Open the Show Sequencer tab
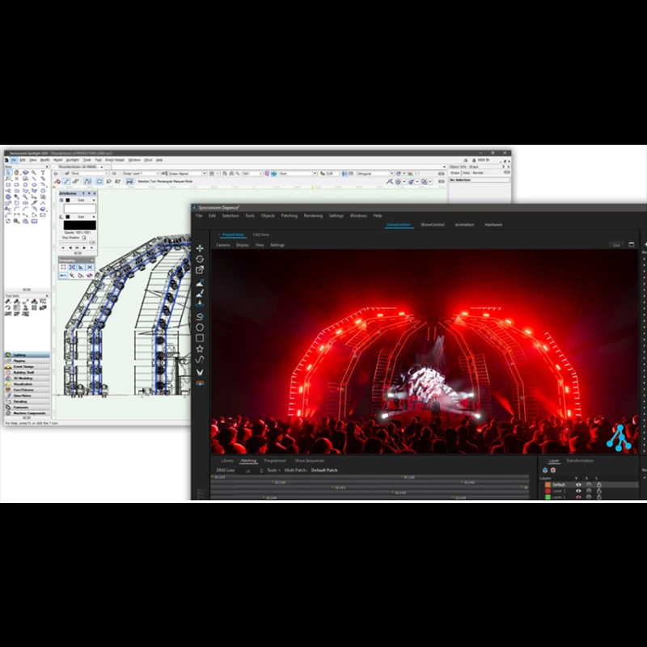The image size is (647, 647). point(310,460)
